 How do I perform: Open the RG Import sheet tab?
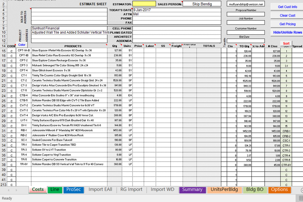pos(131,189)
